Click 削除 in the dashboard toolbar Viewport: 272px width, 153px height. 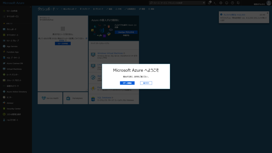click(x=151, y=9)
